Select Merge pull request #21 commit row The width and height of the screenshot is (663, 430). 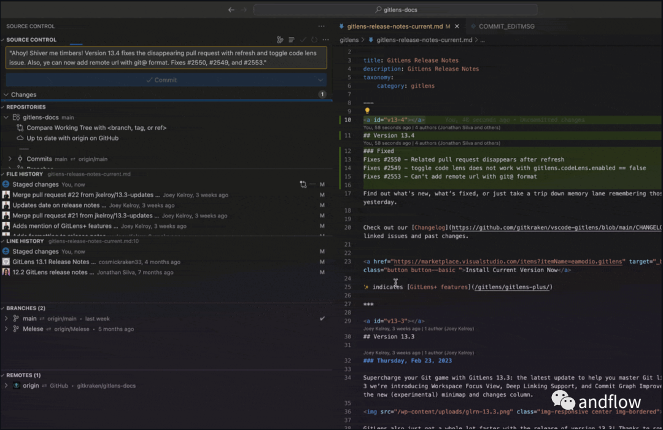click(166, 216)
